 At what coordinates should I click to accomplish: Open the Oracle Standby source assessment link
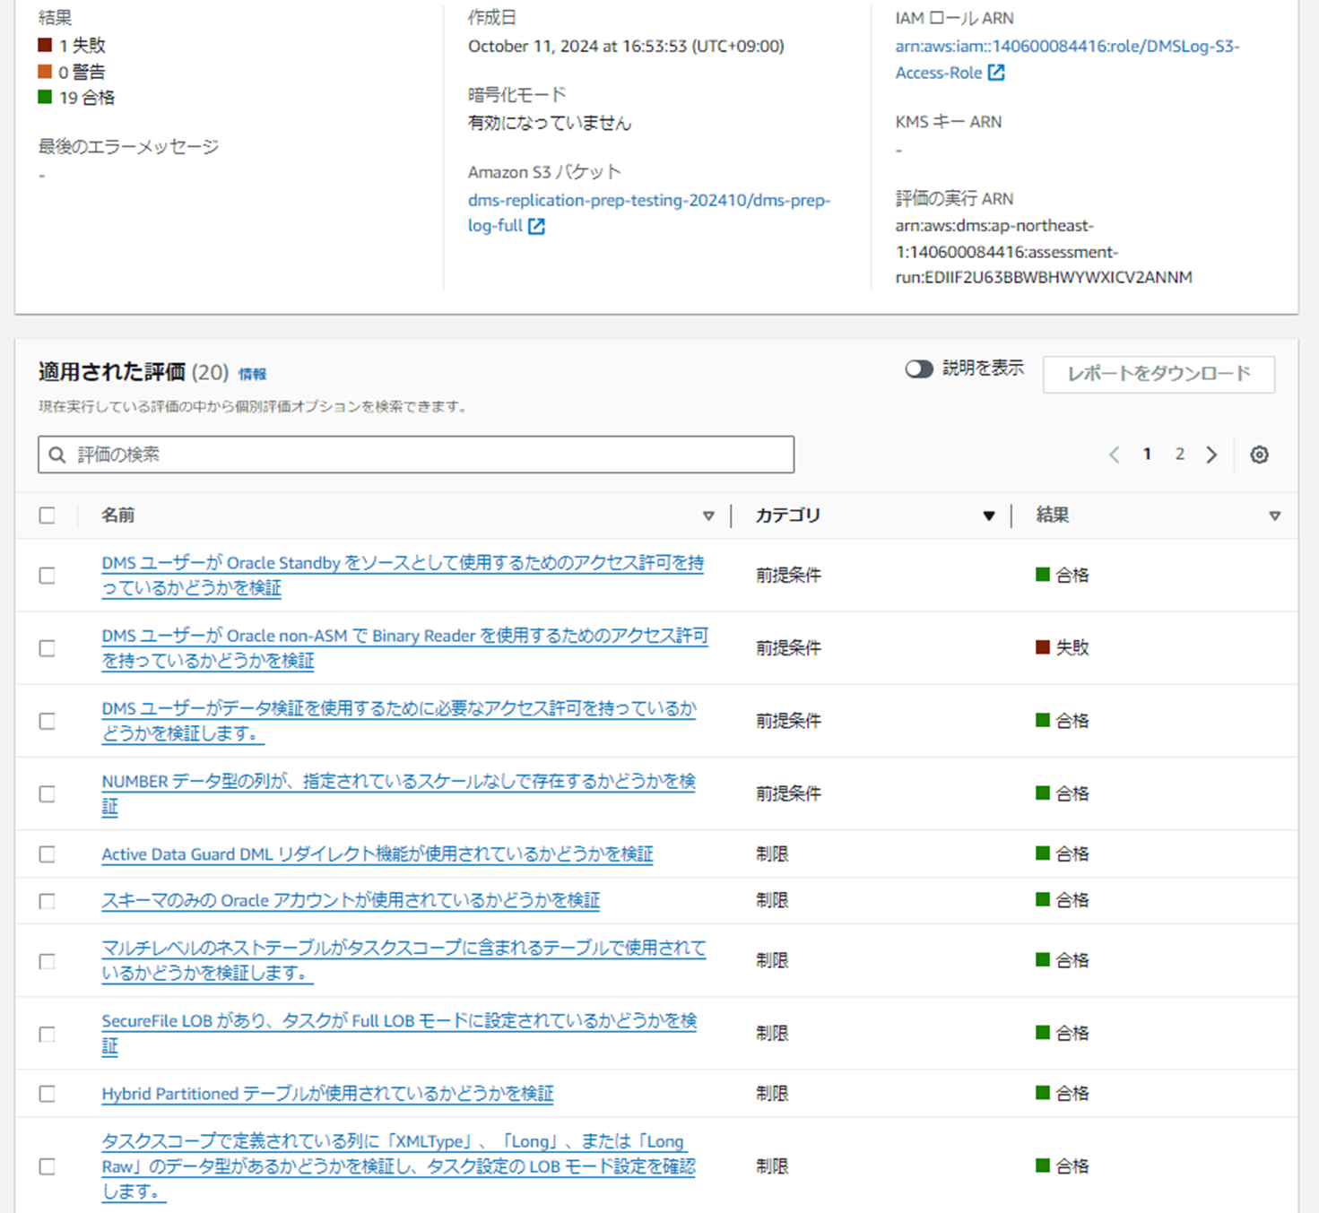coord(403,576)
